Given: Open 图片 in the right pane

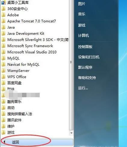Looking at the screenshot, I should (x=82, y=4).
